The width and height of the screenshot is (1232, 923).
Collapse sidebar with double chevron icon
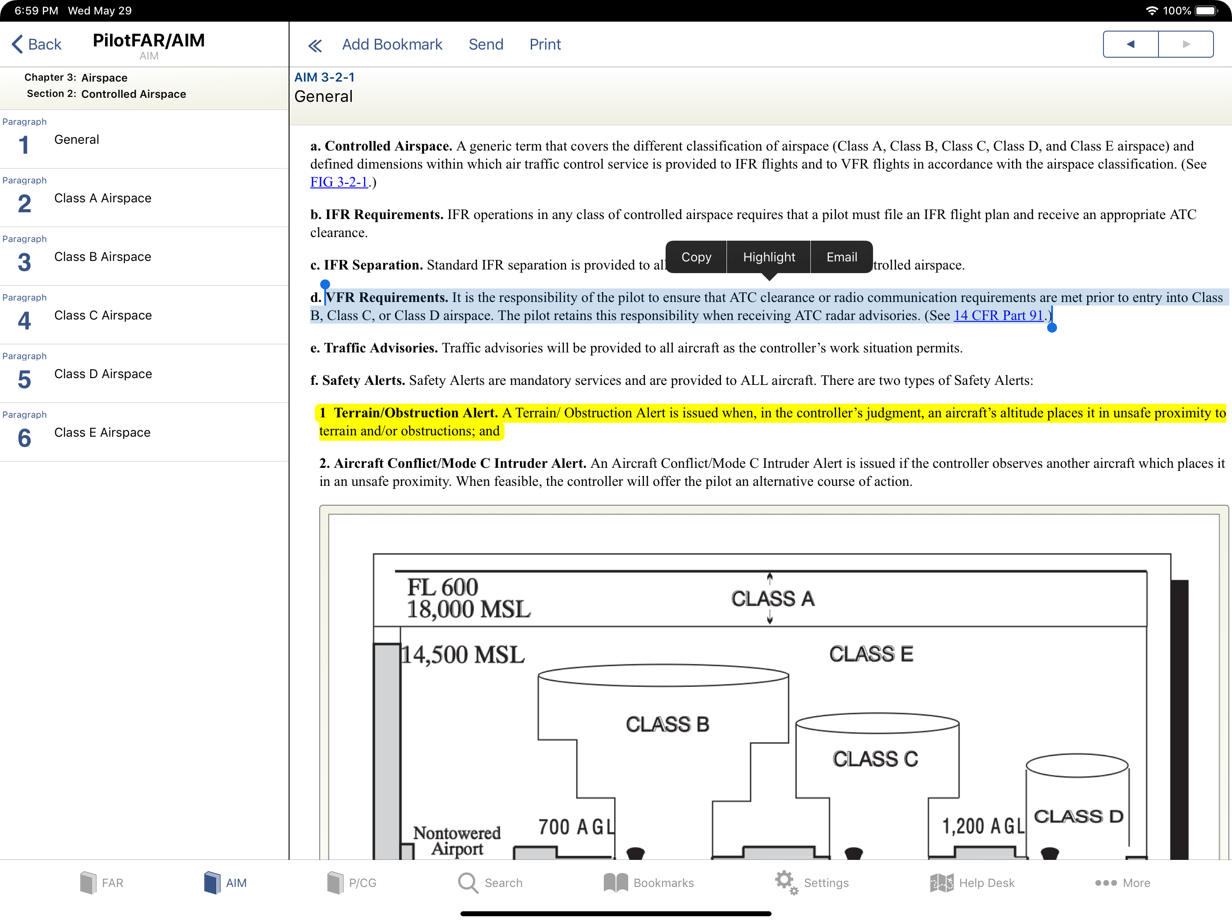coord(315,45)
